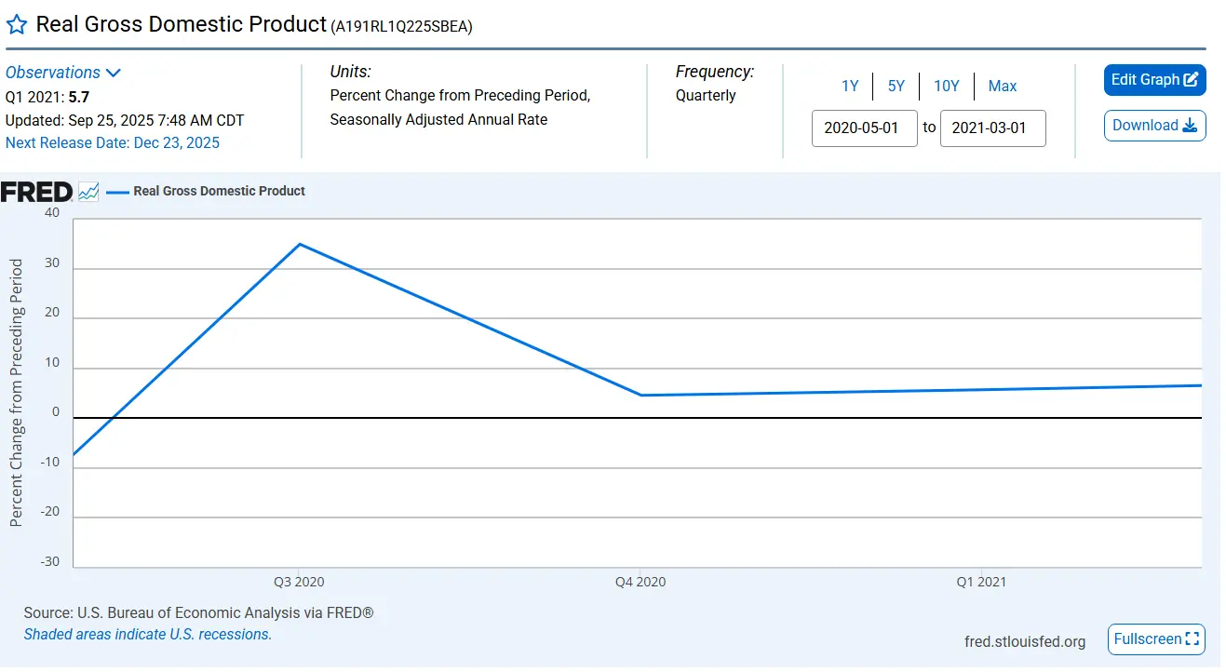Viewport: 1226px width, 672px height.
Task: Switch to the 10Y time range
Action: click(x=946, y=86)
